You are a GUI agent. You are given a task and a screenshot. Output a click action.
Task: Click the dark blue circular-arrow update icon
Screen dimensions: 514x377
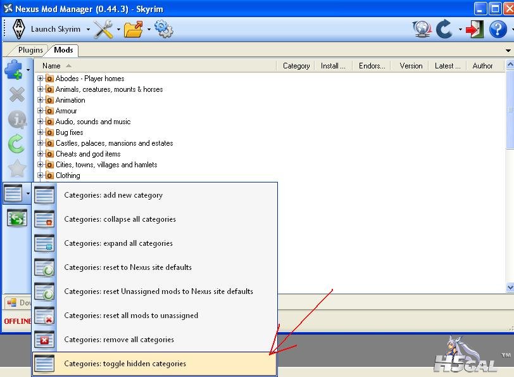click(x=444, y=29)
